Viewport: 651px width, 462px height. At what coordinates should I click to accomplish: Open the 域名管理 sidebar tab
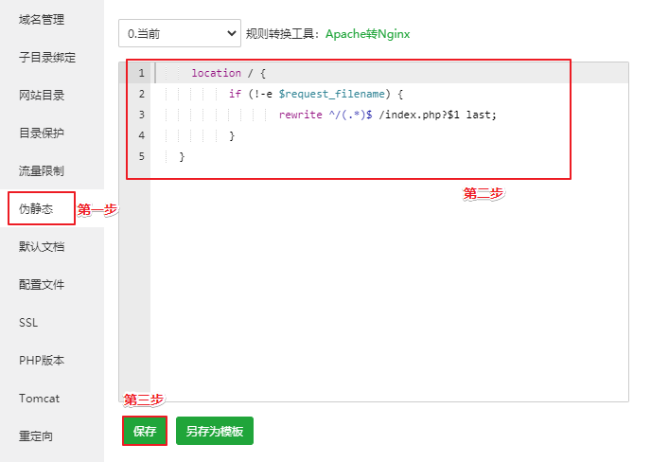coord(42,20)
